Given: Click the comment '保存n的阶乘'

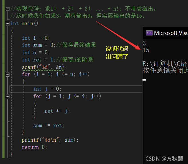Looking at the screenshot, I should coord(75,59).
